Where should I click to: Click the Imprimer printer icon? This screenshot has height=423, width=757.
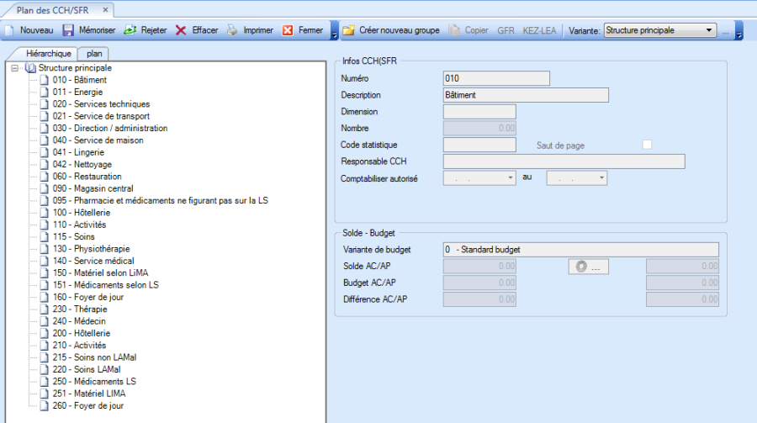[x=232, y=30]
